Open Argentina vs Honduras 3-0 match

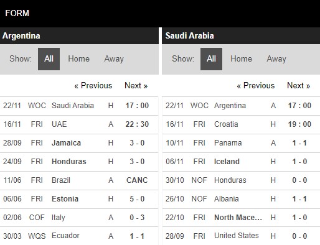coord(79,162)
